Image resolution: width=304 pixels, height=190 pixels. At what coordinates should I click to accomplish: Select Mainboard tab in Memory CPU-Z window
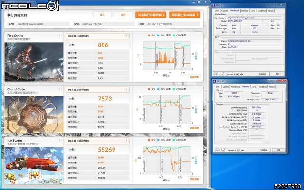pyautogui.click(x=236, y=87)
